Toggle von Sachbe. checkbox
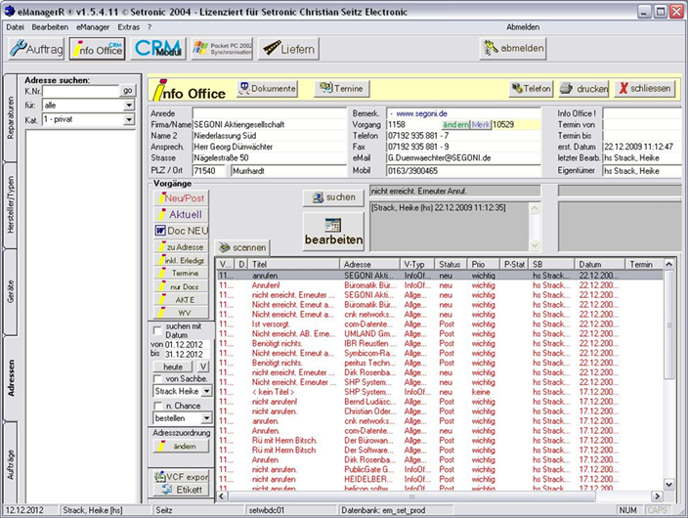Viewport: 689px width, 518px height. (157, 378)
